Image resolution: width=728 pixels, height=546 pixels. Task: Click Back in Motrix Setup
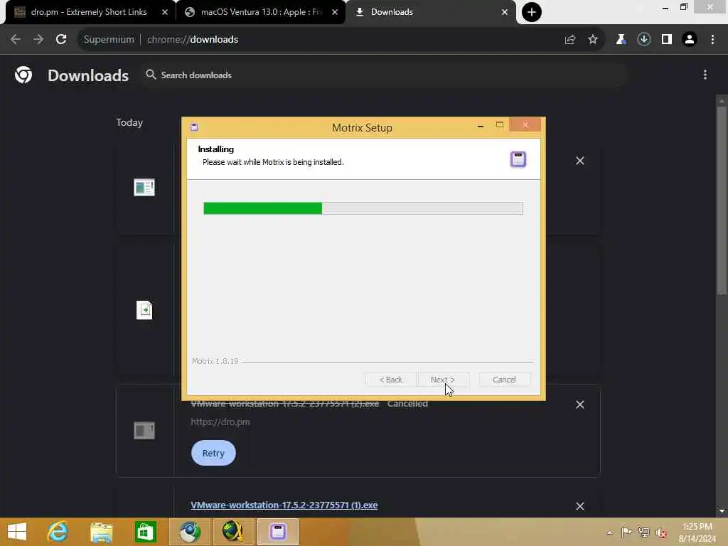(390, 380)
